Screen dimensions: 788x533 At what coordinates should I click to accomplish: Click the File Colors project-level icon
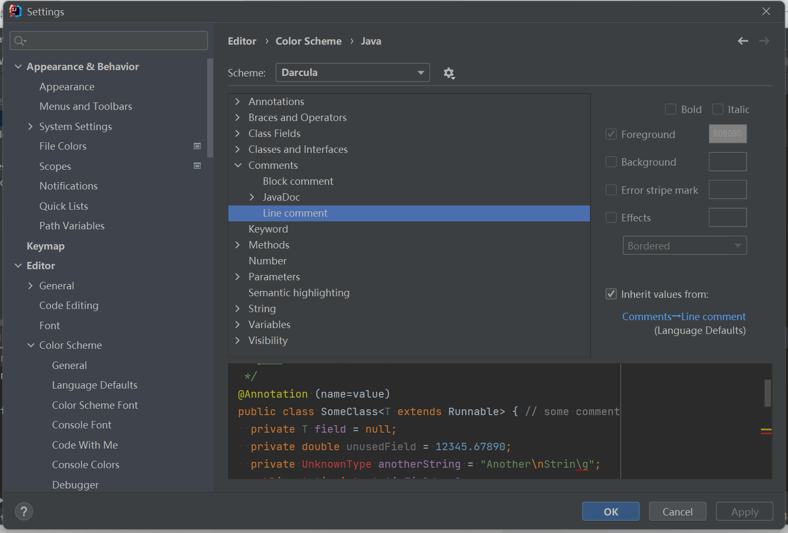(x=198, y=146)
